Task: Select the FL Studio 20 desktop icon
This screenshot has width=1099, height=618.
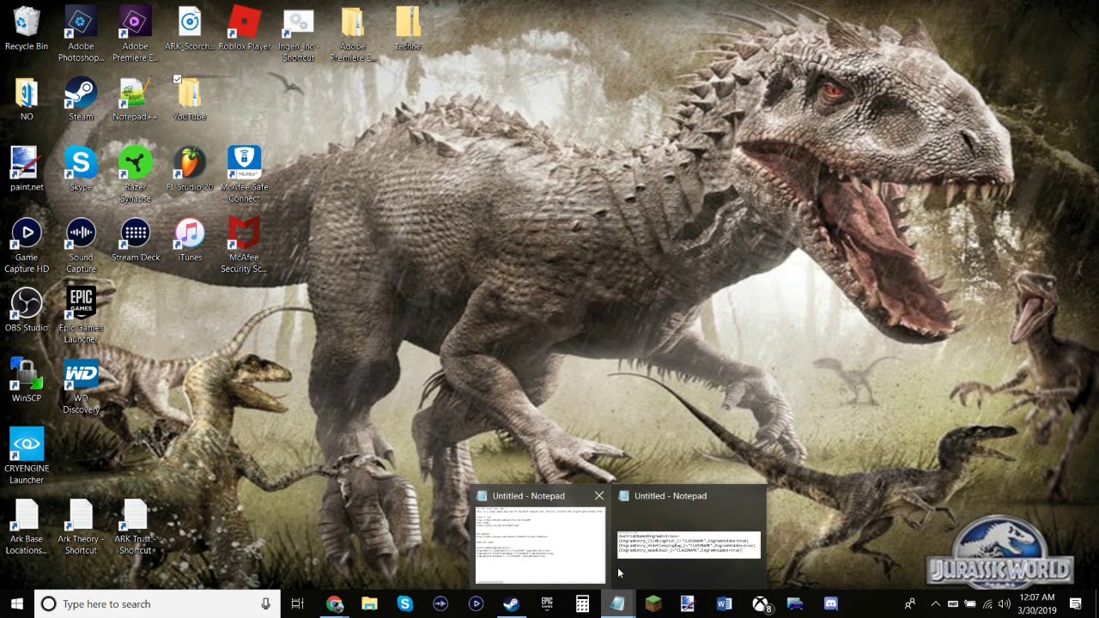Action: click(x=190, y=169)
